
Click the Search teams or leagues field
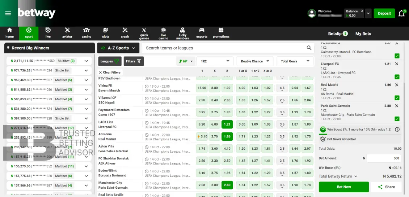(224, 48)
